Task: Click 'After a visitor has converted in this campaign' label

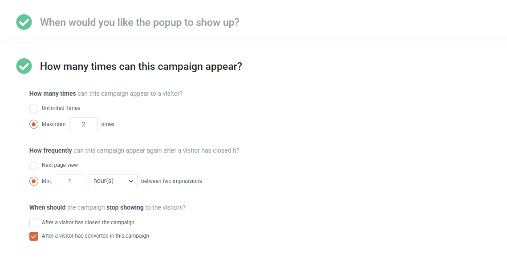Action: pyautogui.click(x=95, y=236)
